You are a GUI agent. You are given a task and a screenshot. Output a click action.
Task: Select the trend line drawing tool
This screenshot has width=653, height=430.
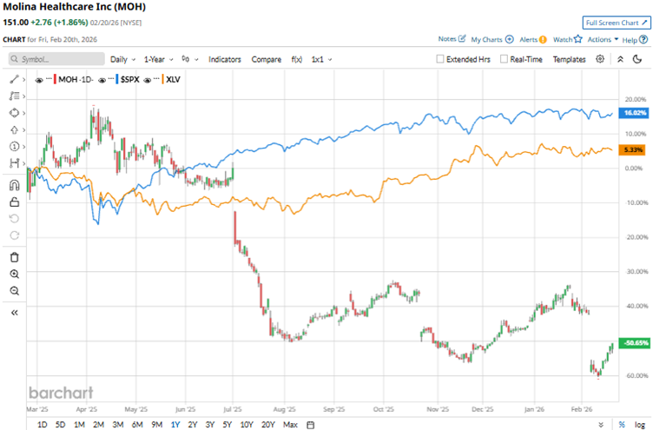[x=14, y=79]
